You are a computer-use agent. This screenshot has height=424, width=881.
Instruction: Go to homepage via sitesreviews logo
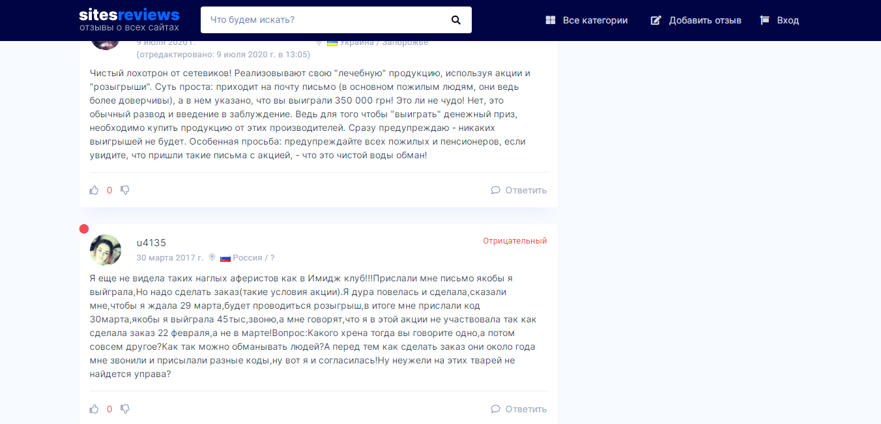(x=129, y=20)
